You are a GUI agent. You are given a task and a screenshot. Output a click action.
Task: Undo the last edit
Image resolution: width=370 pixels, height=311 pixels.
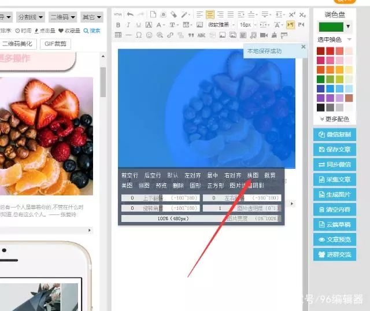click(x=130, y=14)
